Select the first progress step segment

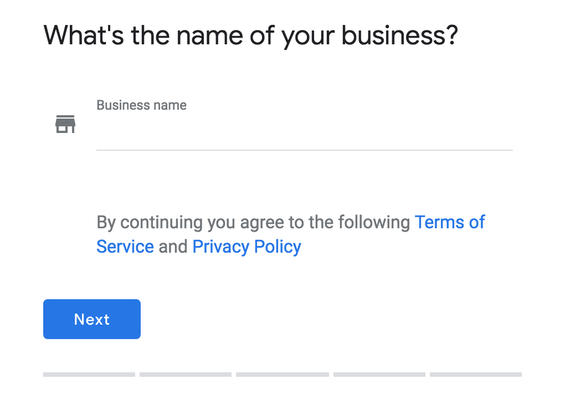point(89,375)
